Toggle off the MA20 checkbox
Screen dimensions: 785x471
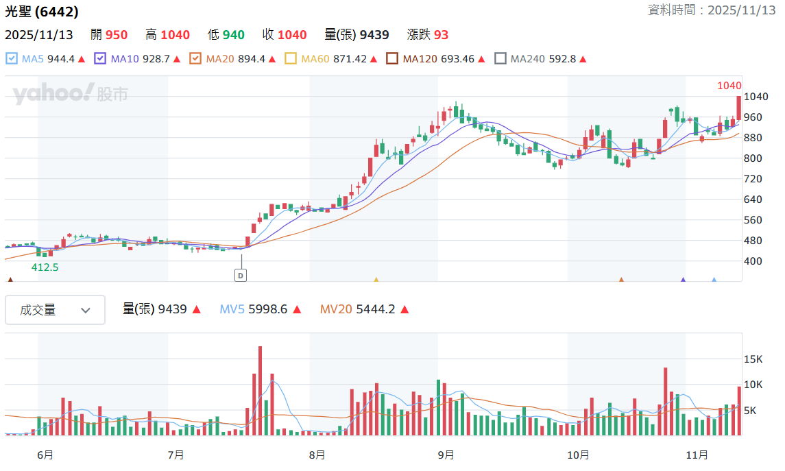click(x=195, y=59)
